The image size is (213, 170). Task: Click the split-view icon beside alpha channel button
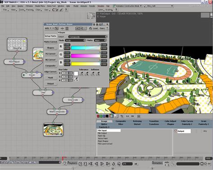click(x=111, y=116)
